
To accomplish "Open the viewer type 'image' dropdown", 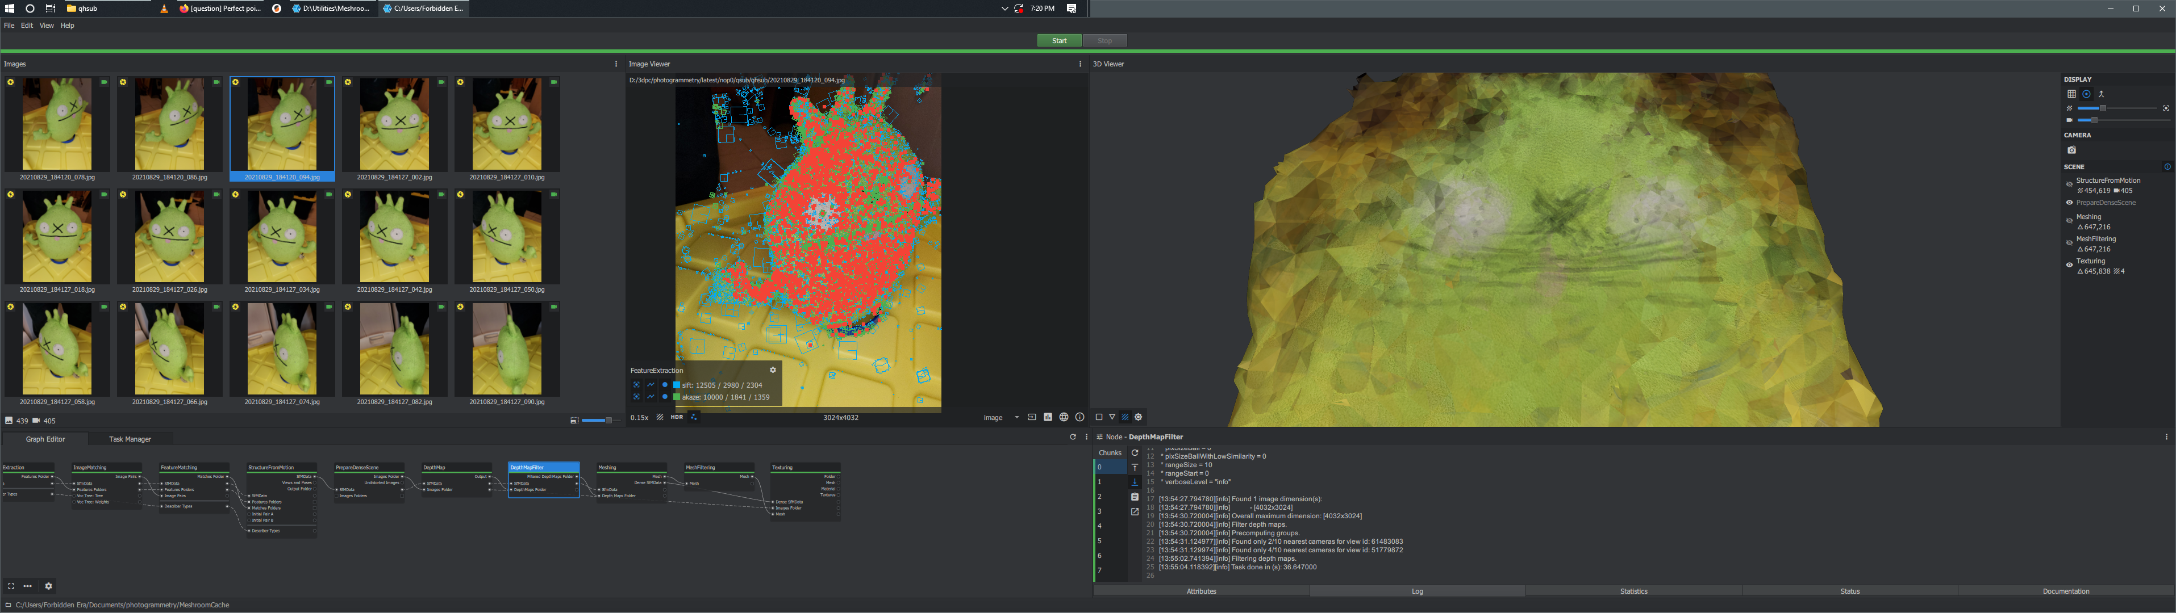I will point(1001,417).
